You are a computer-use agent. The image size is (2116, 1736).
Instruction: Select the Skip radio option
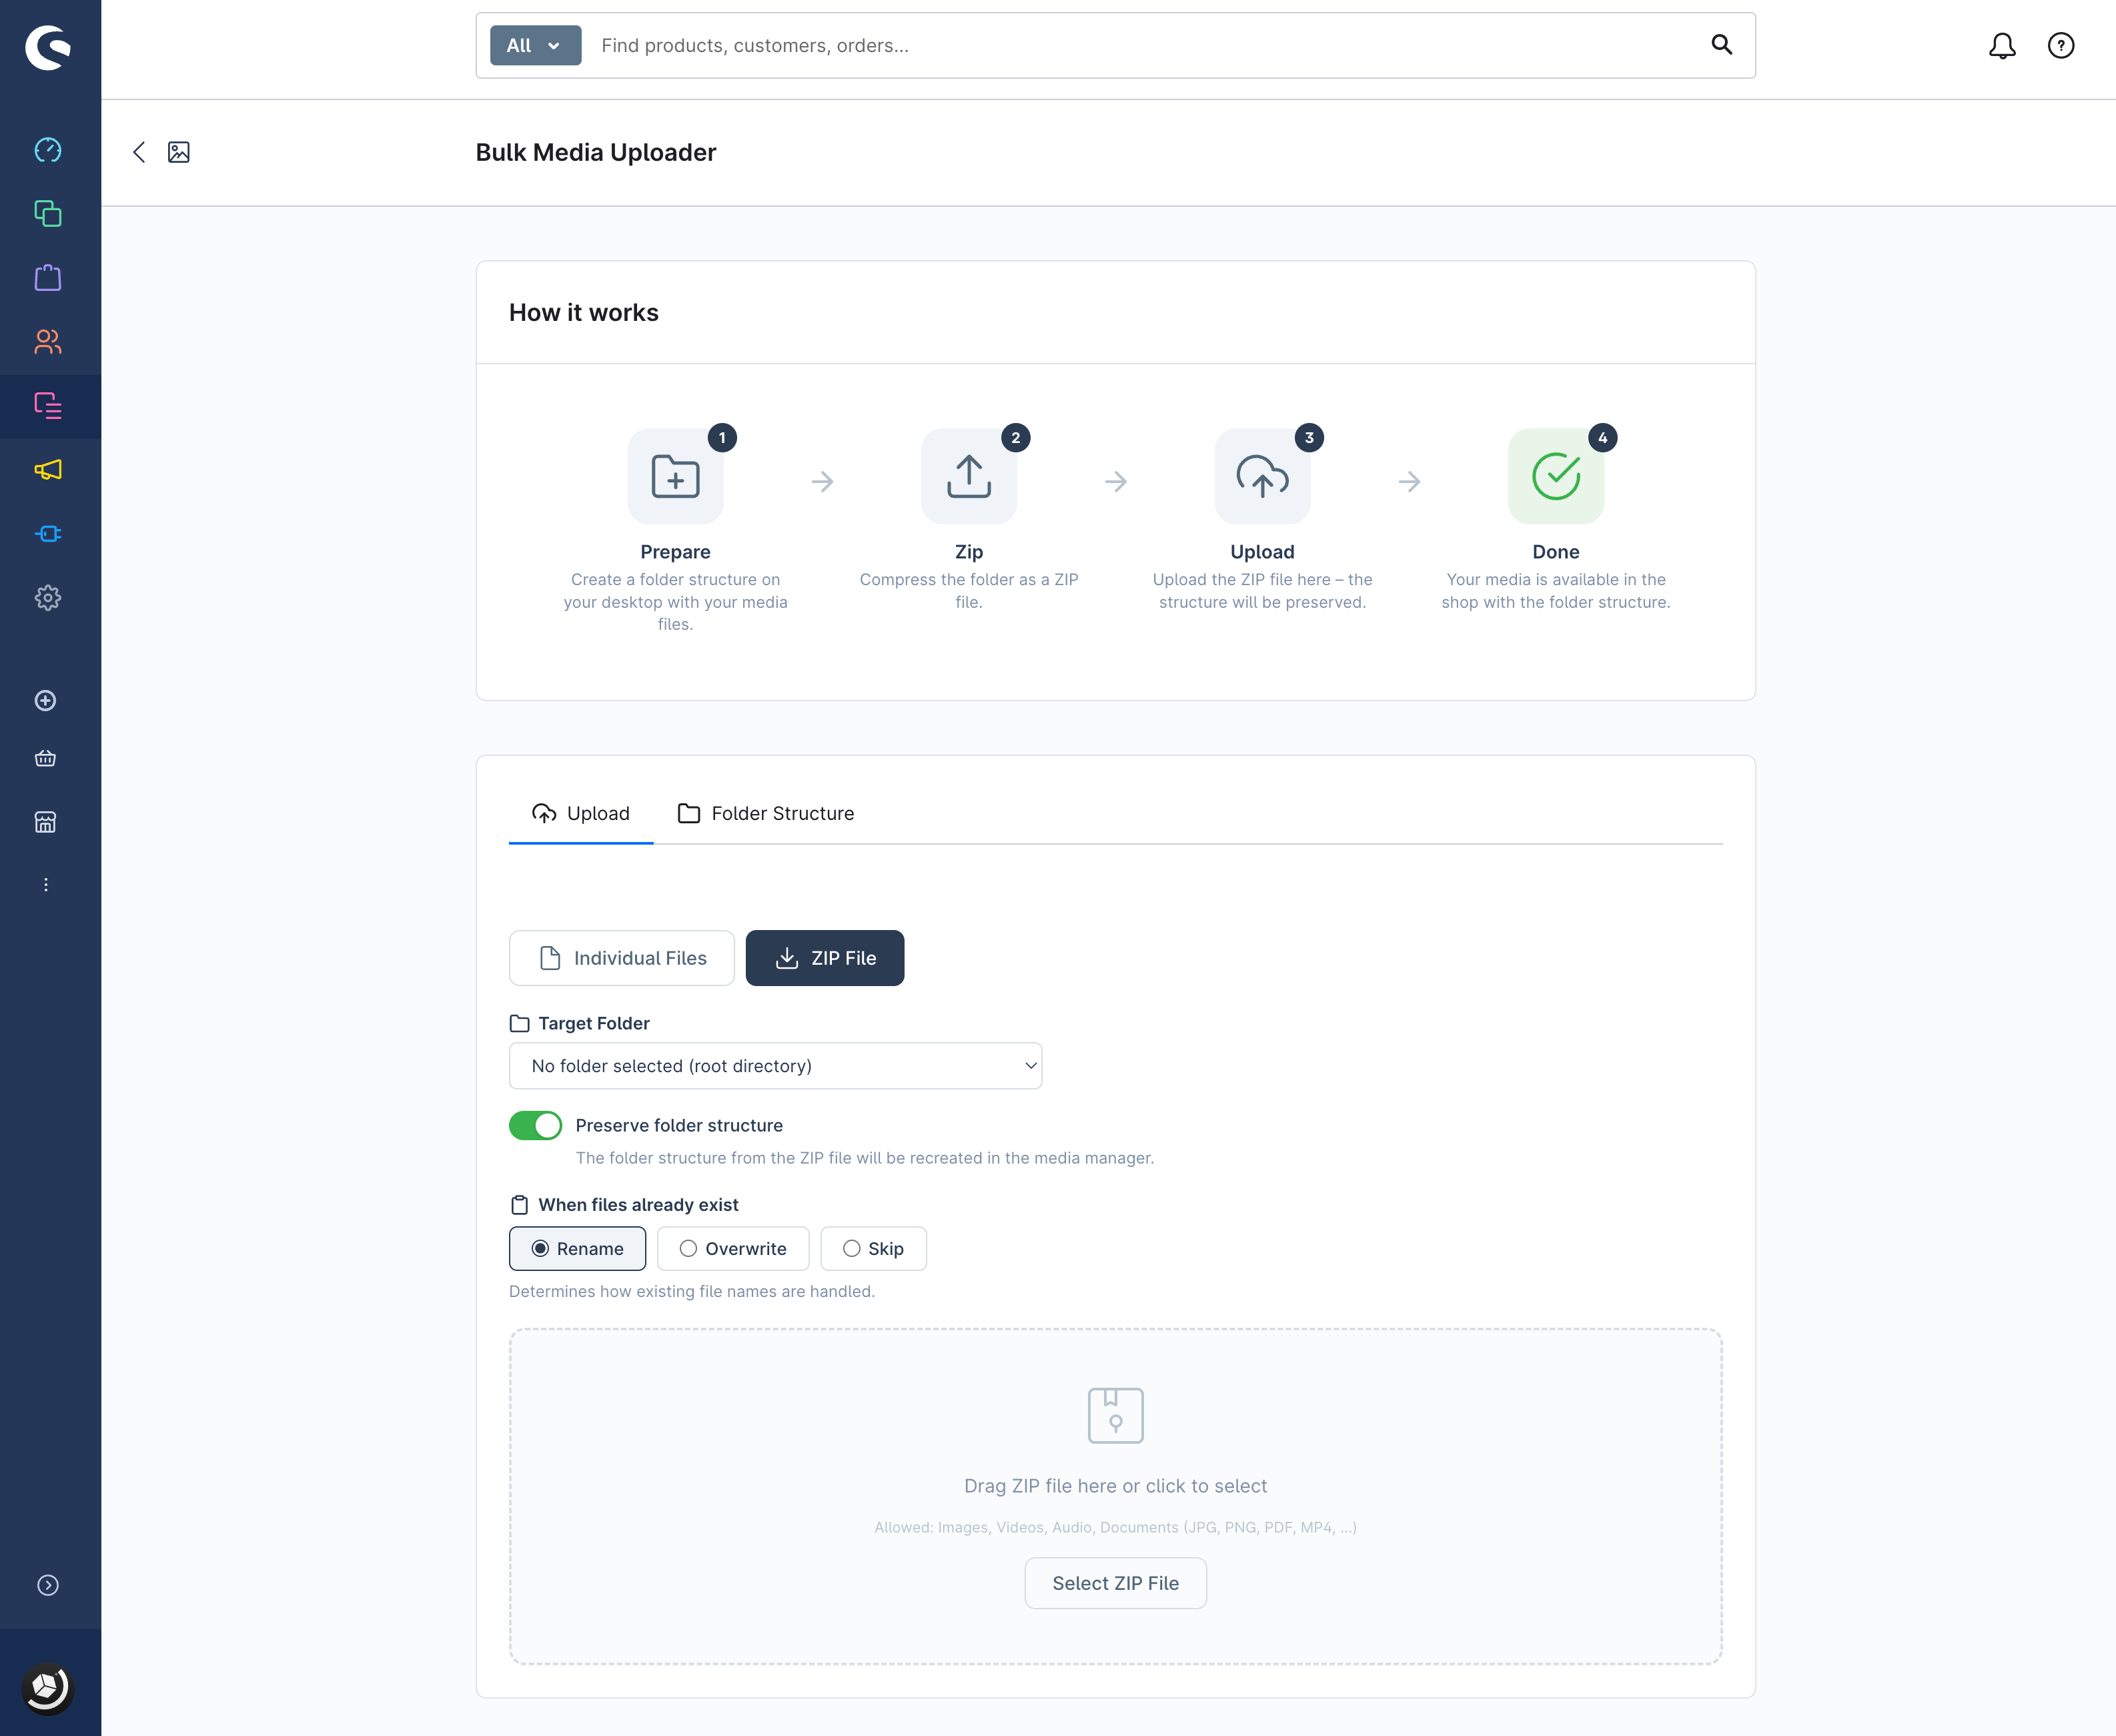(873, 1248)
